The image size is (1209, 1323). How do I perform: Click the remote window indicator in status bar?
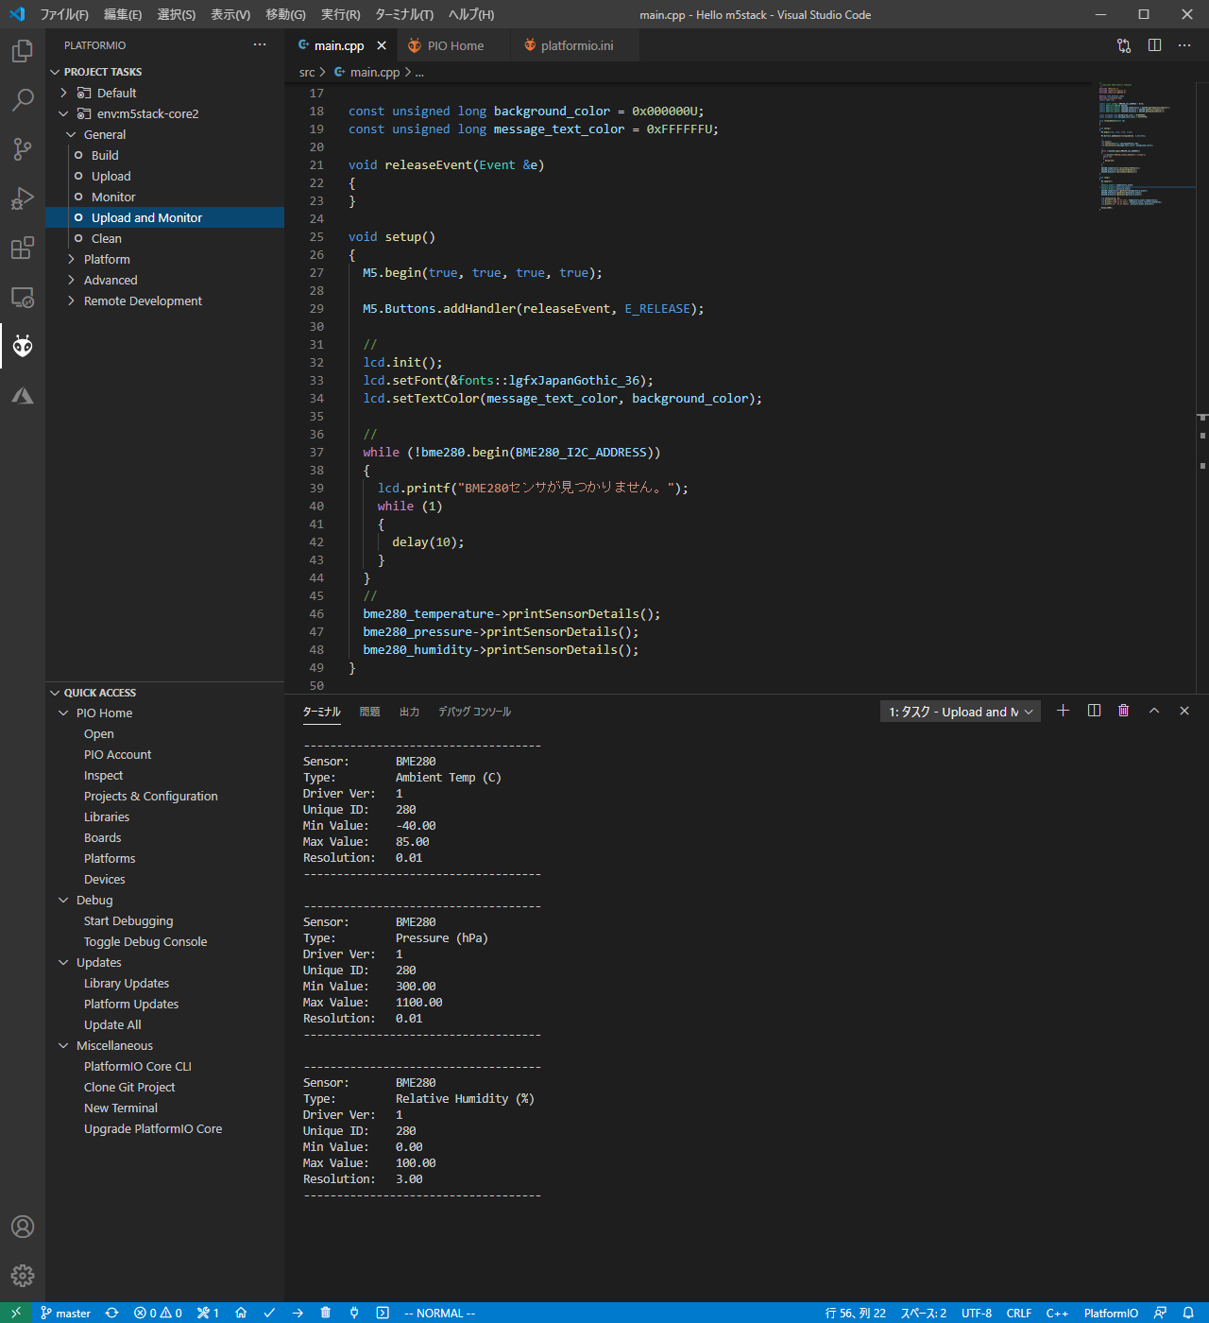tap(16, 1313)
